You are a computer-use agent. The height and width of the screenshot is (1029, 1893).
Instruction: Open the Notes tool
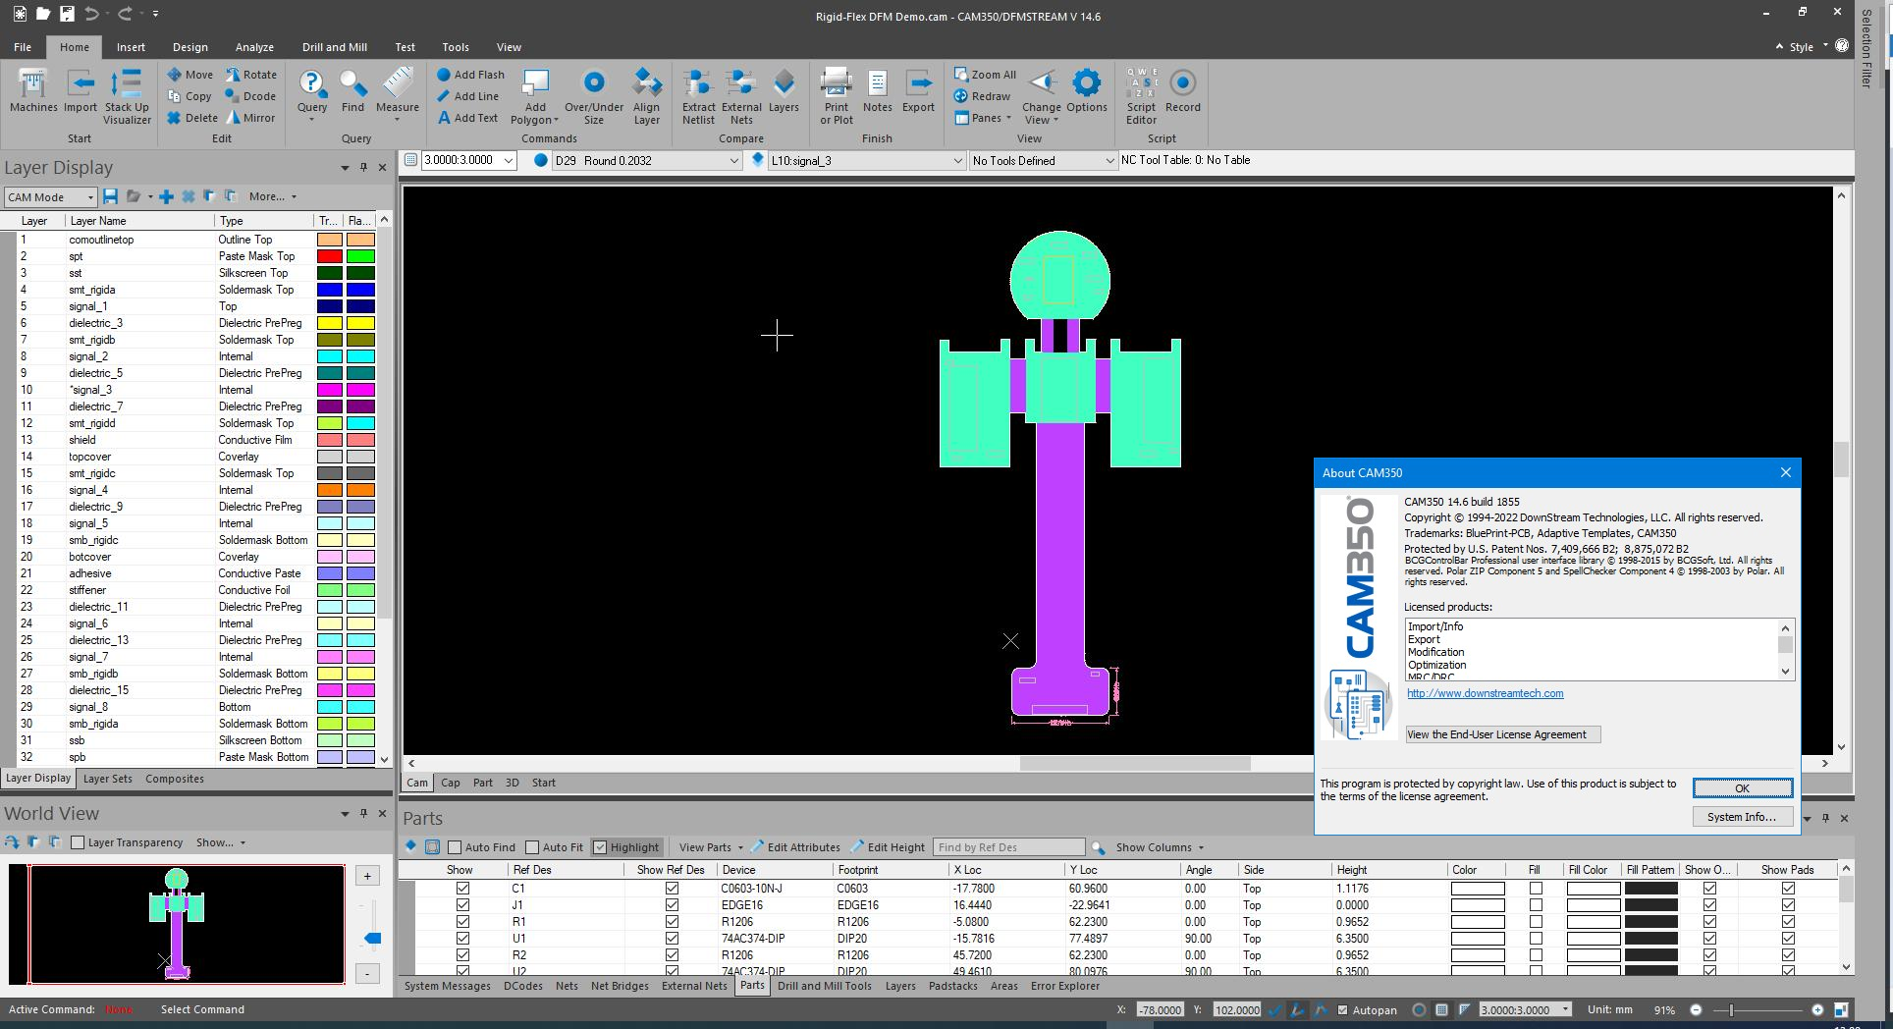[x=877, y=90]
